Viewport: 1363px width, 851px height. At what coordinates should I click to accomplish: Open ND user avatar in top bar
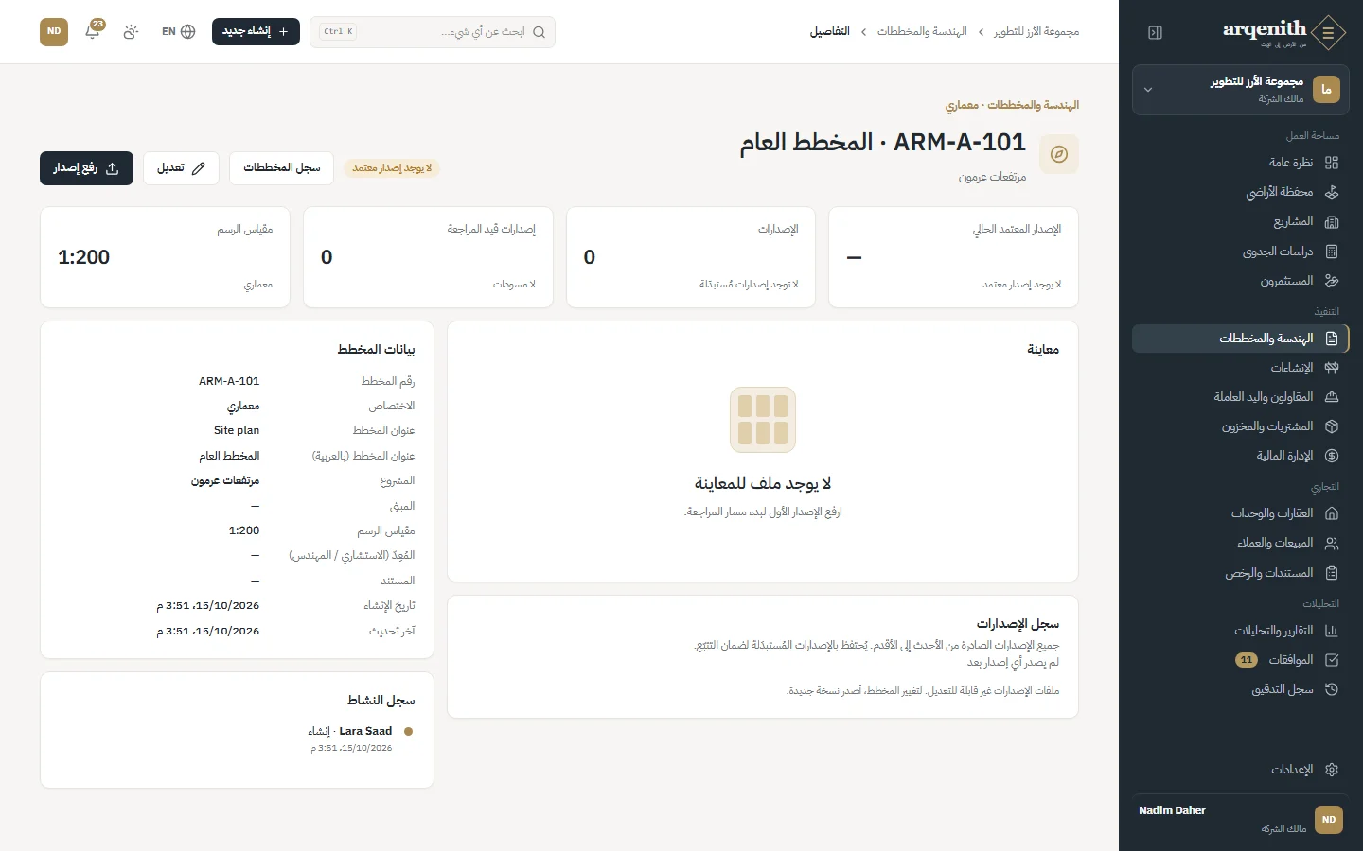pos(54,31)
